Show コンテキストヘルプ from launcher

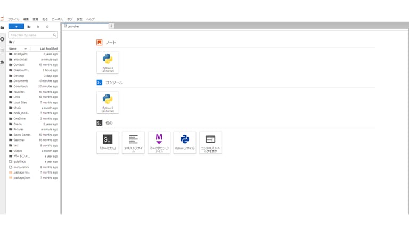coord(210,143)
